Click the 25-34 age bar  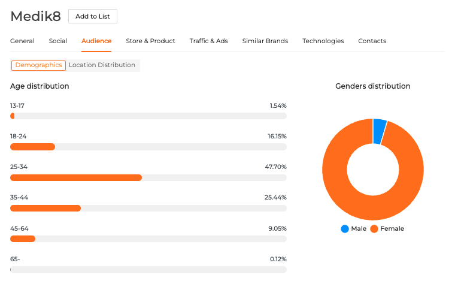(x=76, y=178)
